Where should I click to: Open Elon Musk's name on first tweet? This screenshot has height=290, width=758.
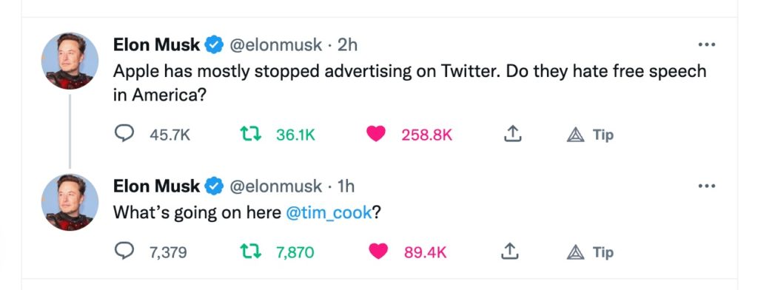pos(156,44)
